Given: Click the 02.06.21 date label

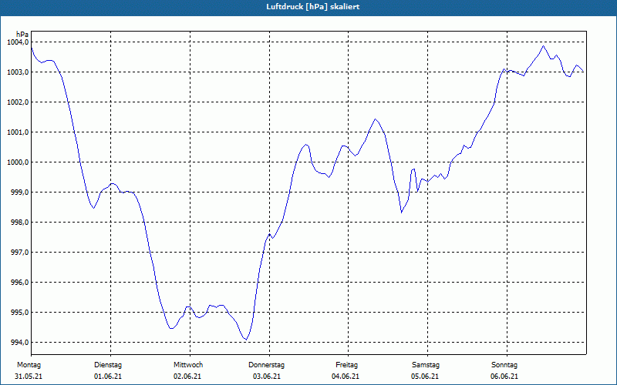Looking at the screenshot, I should coord(187,377).
